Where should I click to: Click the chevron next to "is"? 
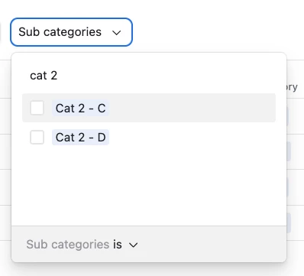coord(134,245)
